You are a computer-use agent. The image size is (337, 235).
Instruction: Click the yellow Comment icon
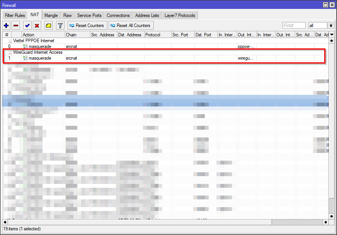(x=48, y=26)
